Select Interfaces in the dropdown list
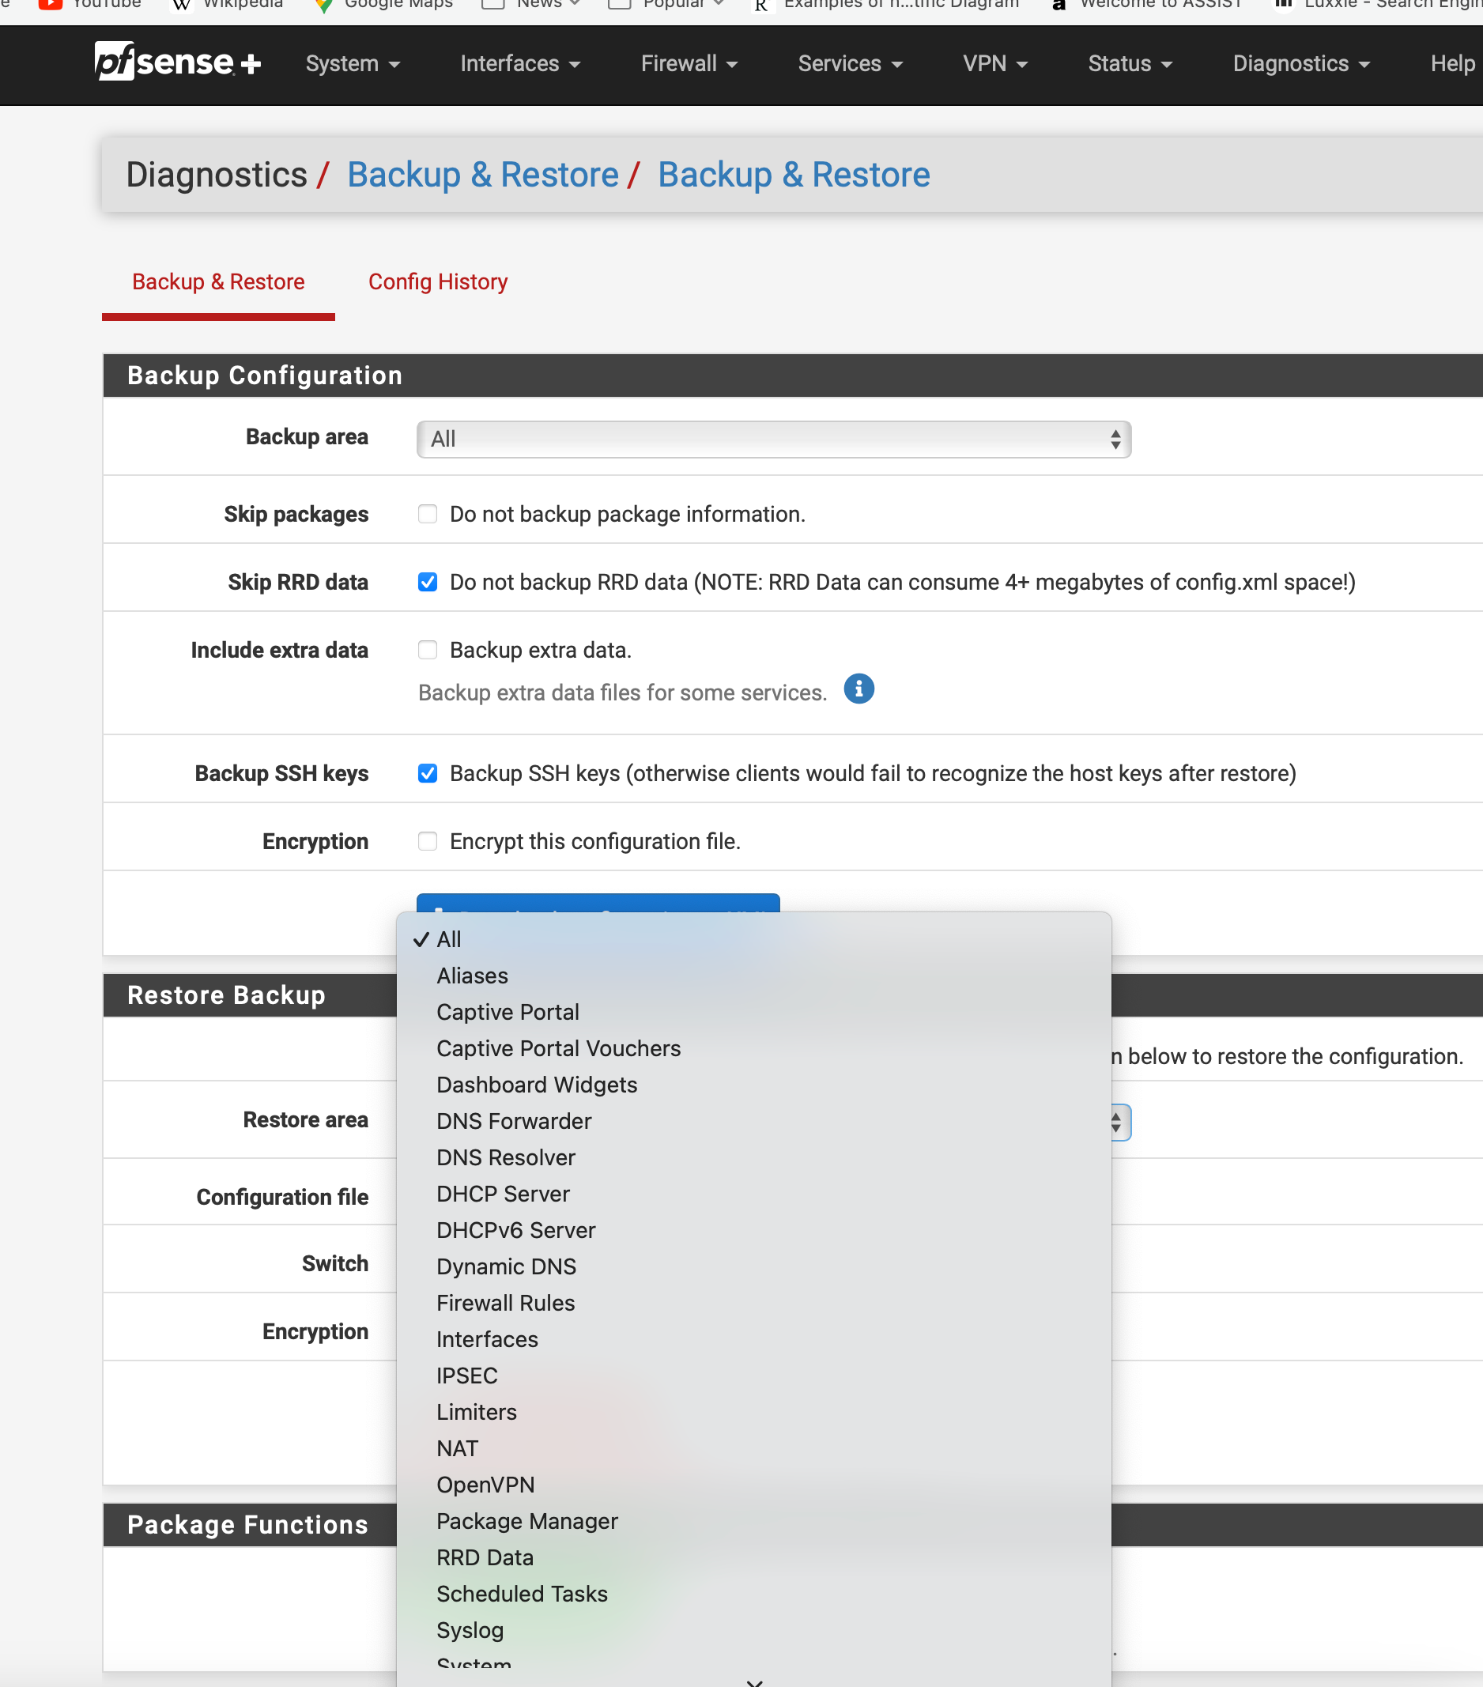 click(x=753, y=1338)
